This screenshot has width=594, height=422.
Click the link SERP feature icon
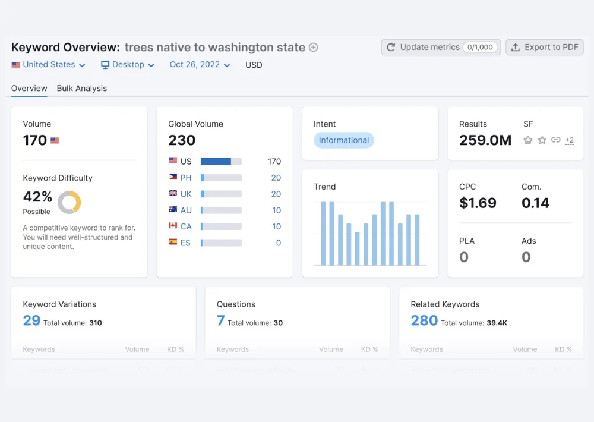coord(555,140)
